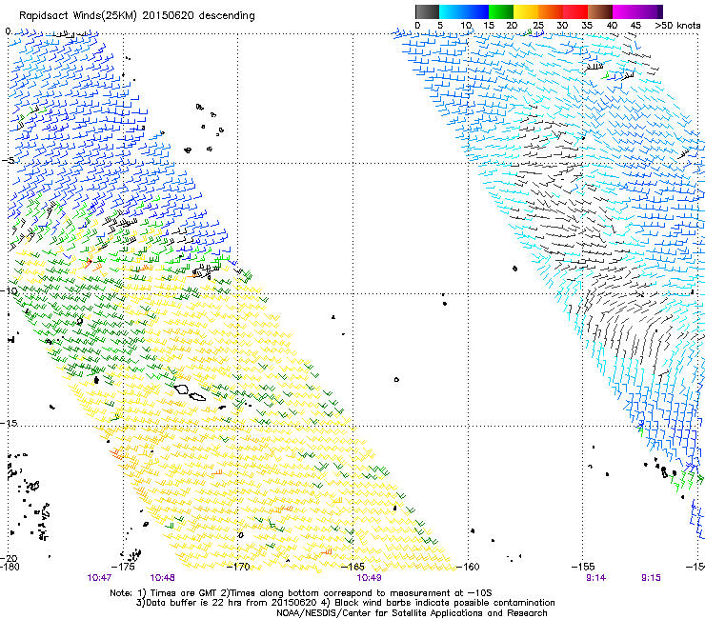Image resolution: width=705 pixels, height=619 pixels.
Task: Click the legend tick label '35'
Action: 587,26
